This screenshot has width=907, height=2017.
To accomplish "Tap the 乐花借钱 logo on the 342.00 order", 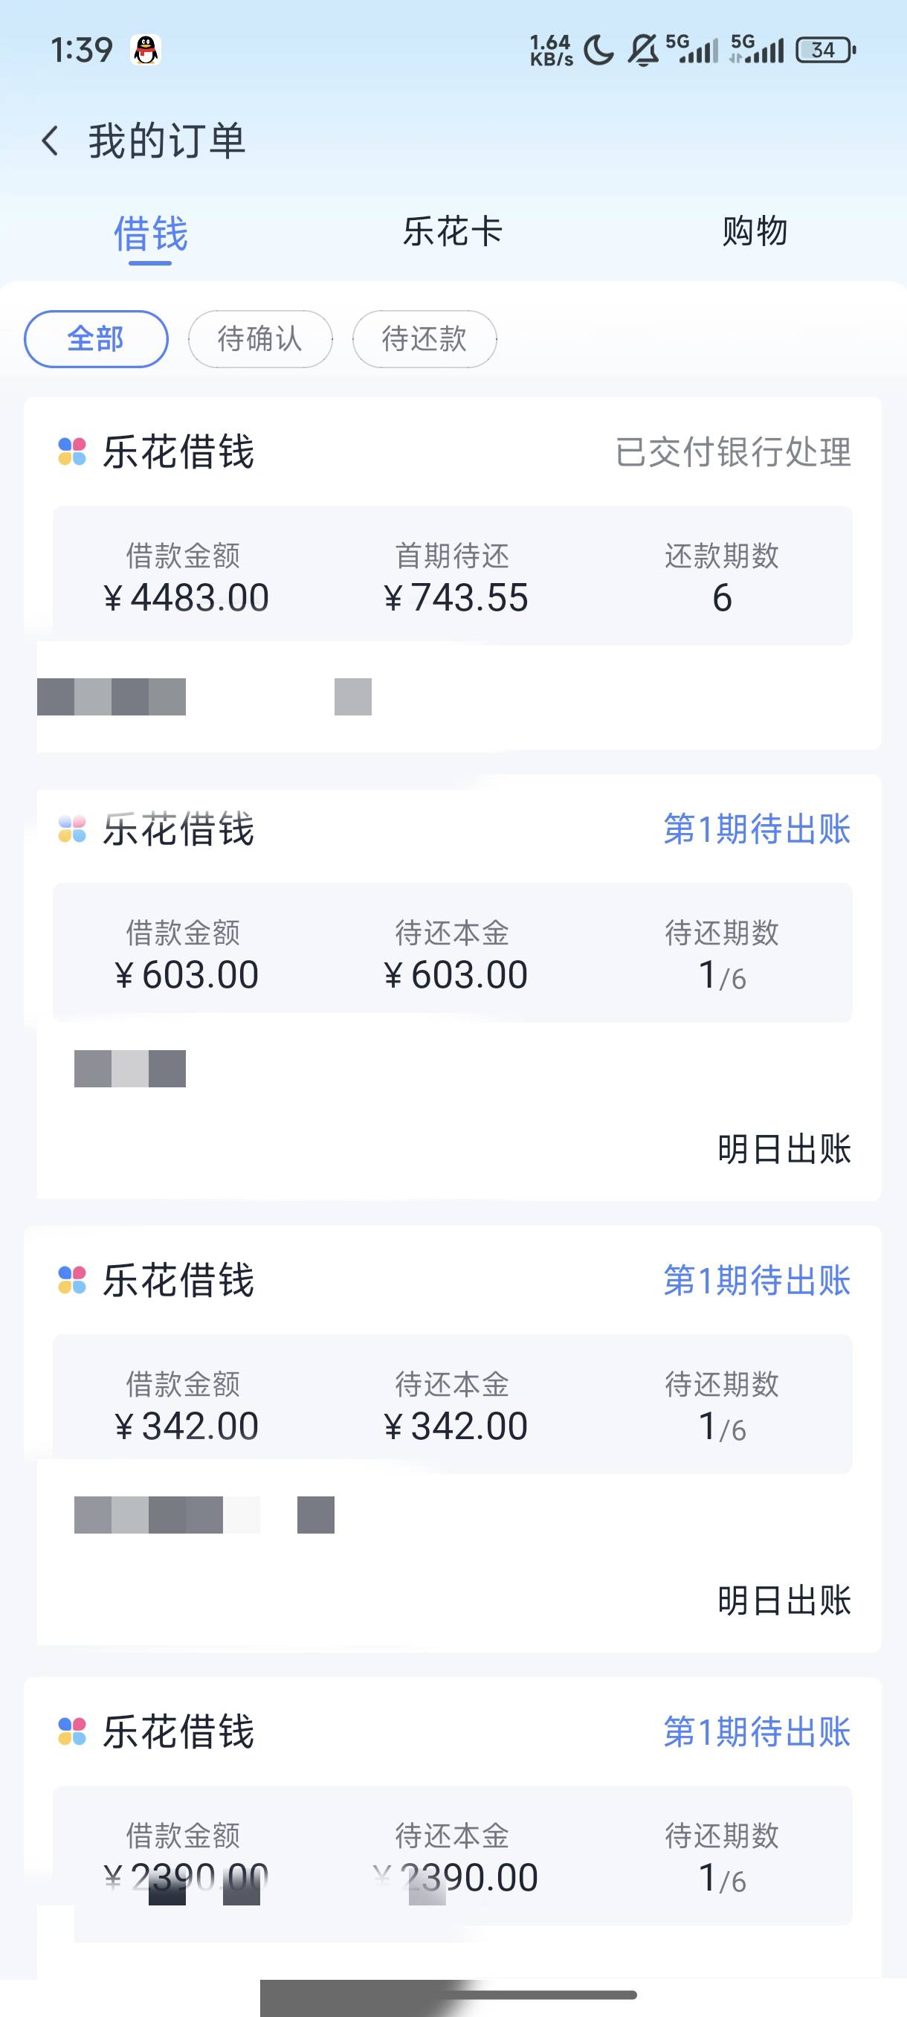I will pos(72,1280).
